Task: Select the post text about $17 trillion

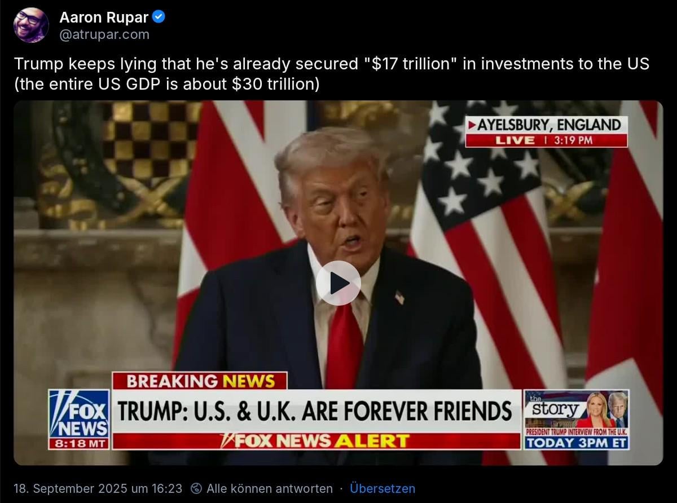Action: [x=332, y=74]
